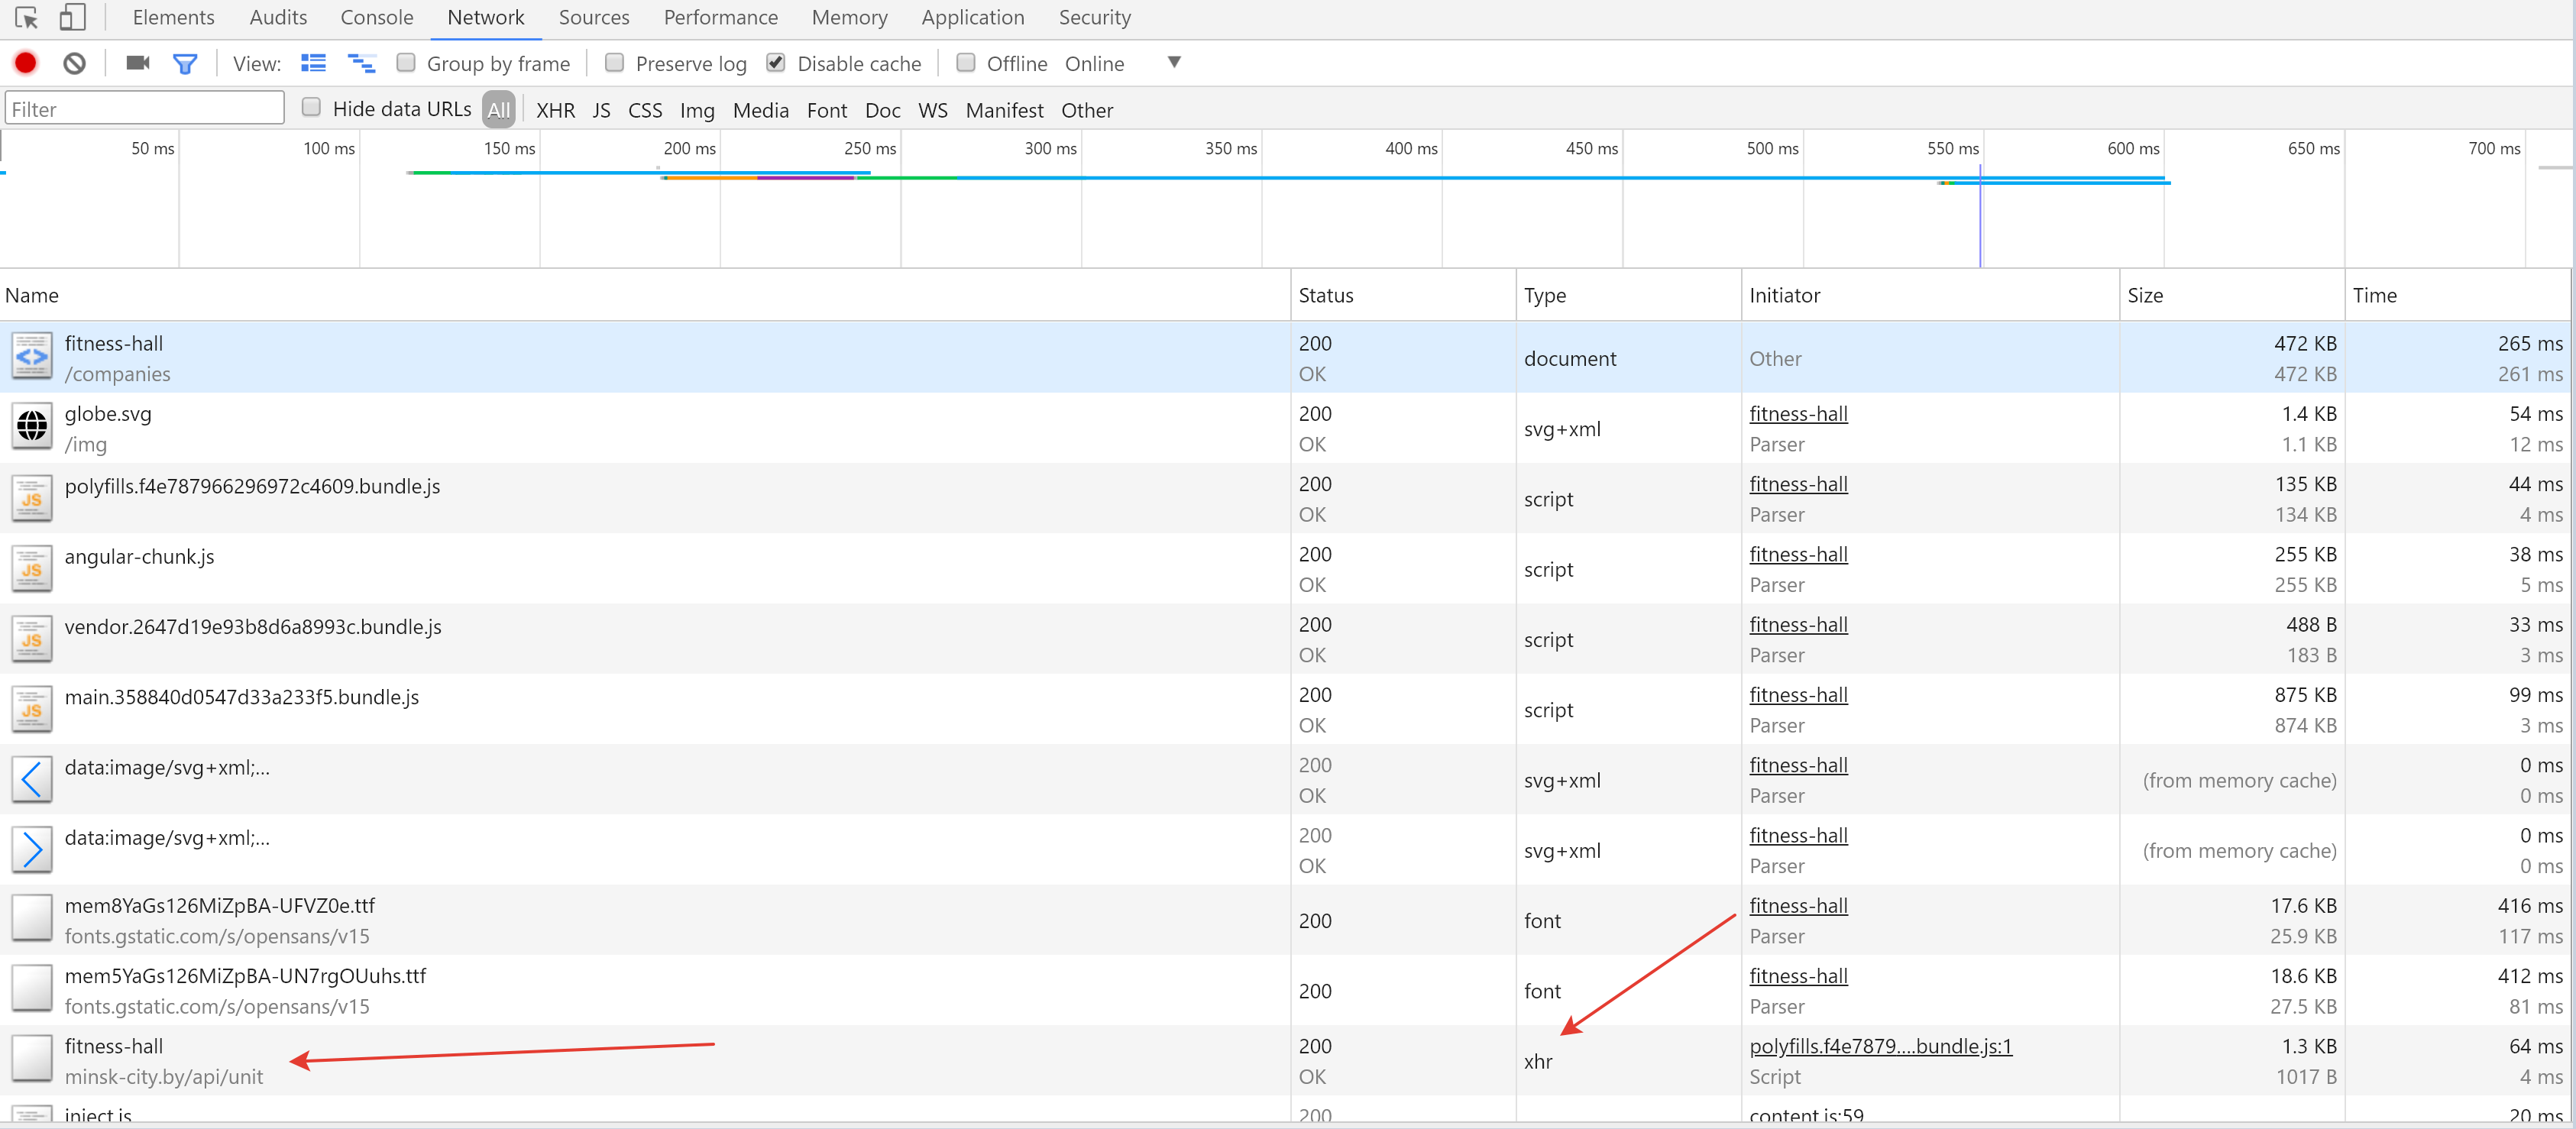
Task: Open polyfills.f4e7879....bundle.js:1 initiator link
Action: (x=1880, y=1046)
